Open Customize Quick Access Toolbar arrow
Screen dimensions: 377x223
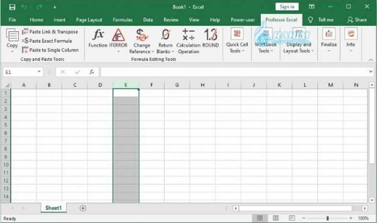(x=55, y=8)
